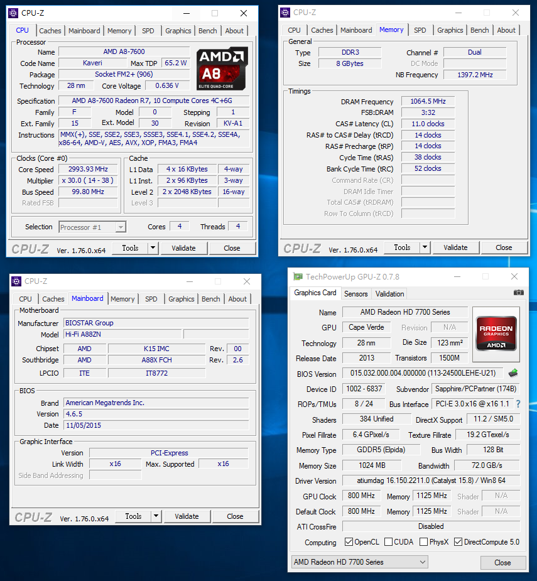Open the SPD tab in Memory window

[x=420, y=30]
